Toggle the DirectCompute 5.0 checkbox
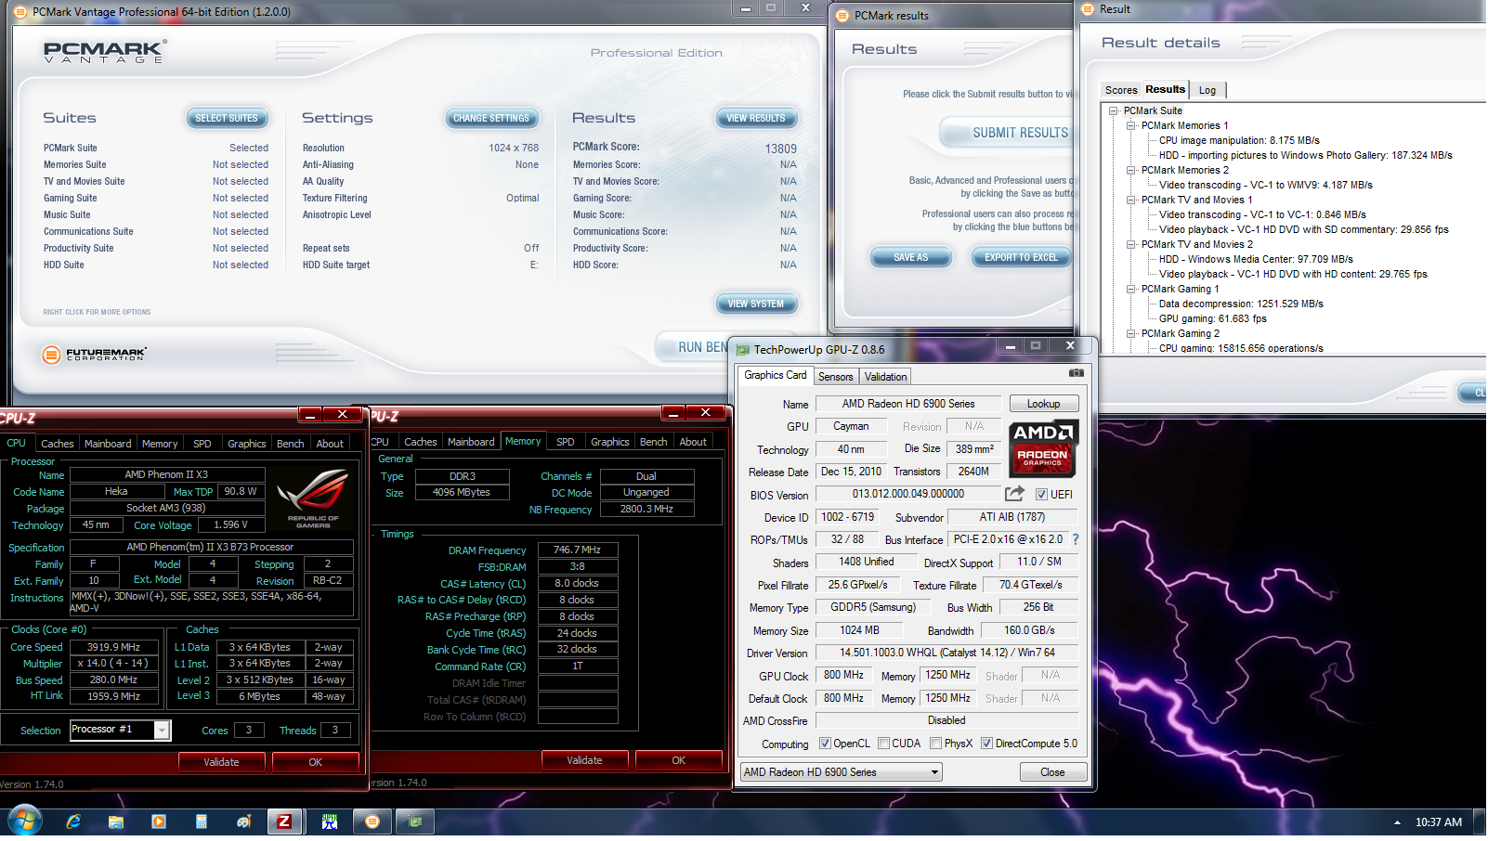This screenshot has width=1488, height=841. pyautogui.click(x=986, y=744)
